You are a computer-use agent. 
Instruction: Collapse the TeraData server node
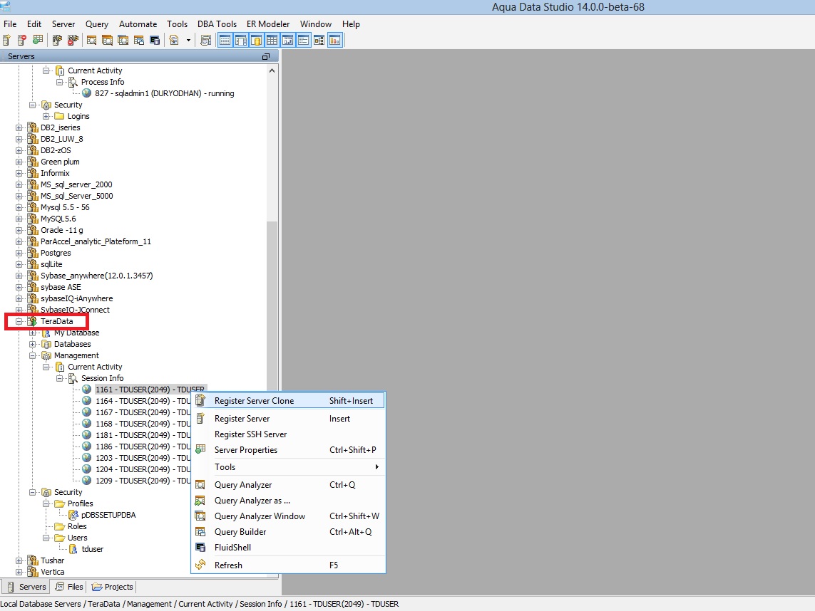pyautogui.click(x=19, y=321)
